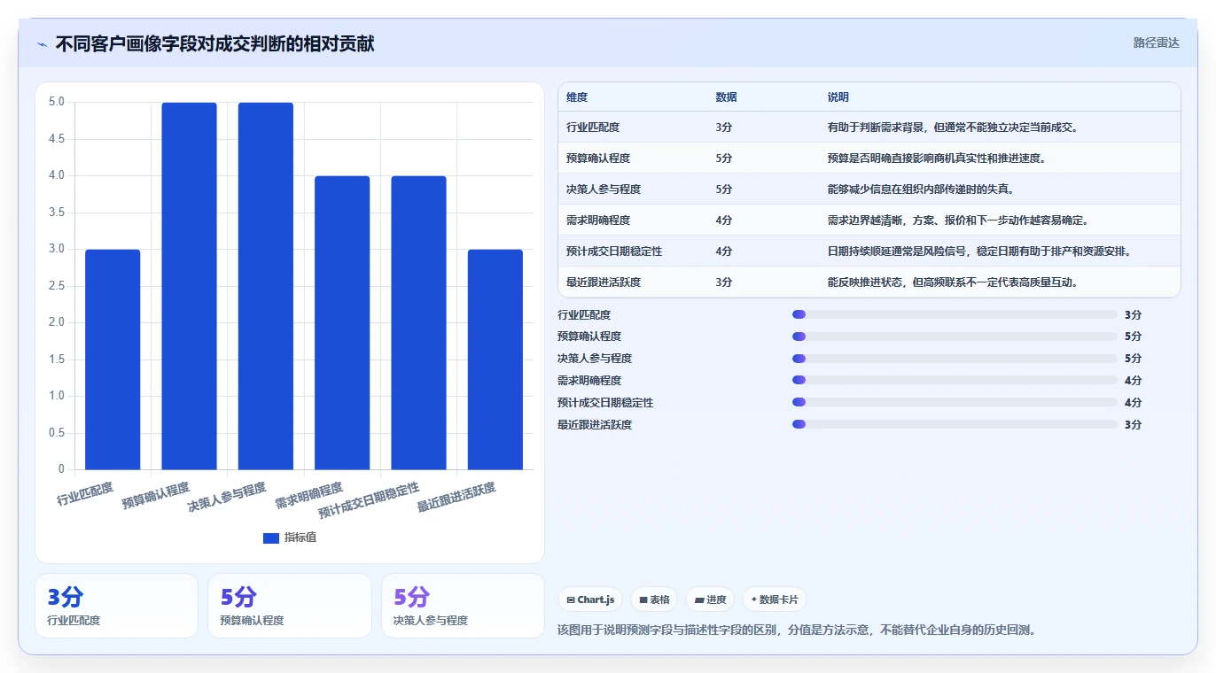Select the 行业匹配度 bar in chart
The image size is (1216, 673).
pos(113,360)
